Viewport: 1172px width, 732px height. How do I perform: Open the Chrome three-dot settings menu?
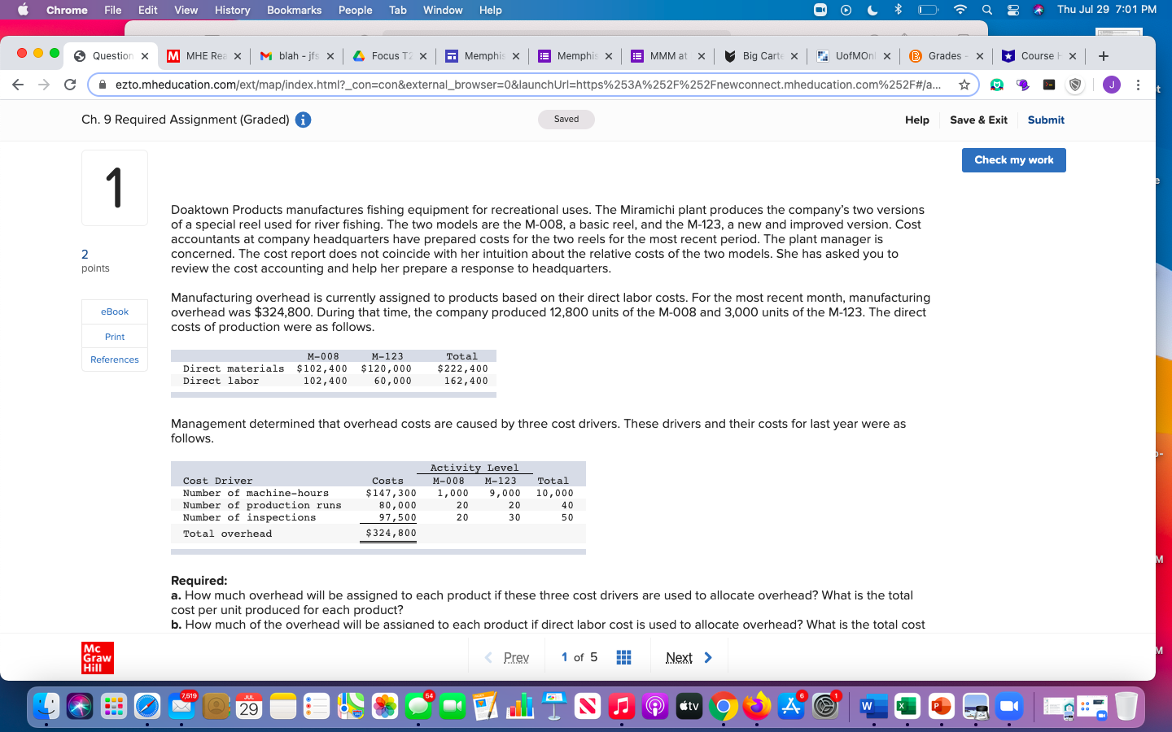coord(1139,85)
